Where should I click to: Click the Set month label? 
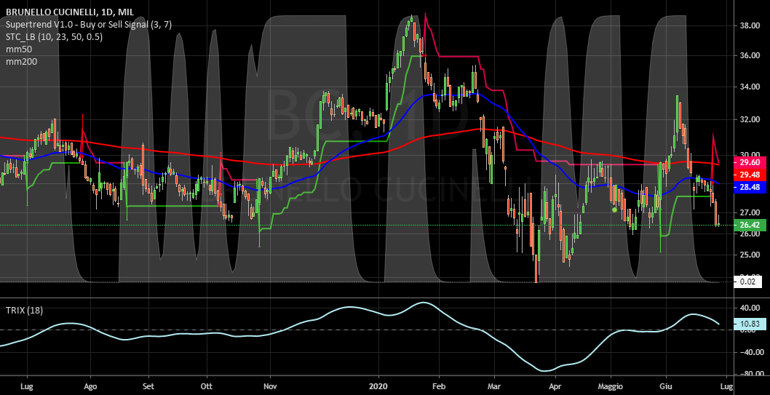click(x=148, y=387)
